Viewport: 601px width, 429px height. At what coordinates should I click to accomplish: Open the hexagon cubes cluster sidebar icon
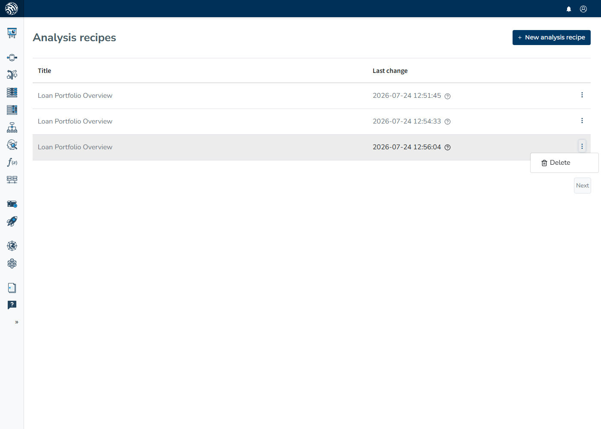tap(12, 263)
